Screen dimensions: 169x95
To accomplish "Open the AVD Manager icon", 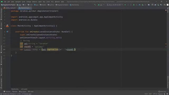I will [158, 5].
